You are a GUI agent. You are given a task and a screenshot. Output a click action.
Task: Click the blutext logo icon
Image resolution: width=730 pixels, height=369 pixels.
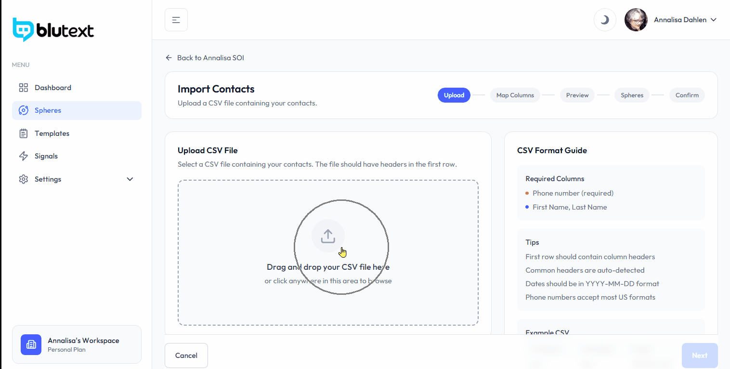pyautogui.click(x=23, y=30)
